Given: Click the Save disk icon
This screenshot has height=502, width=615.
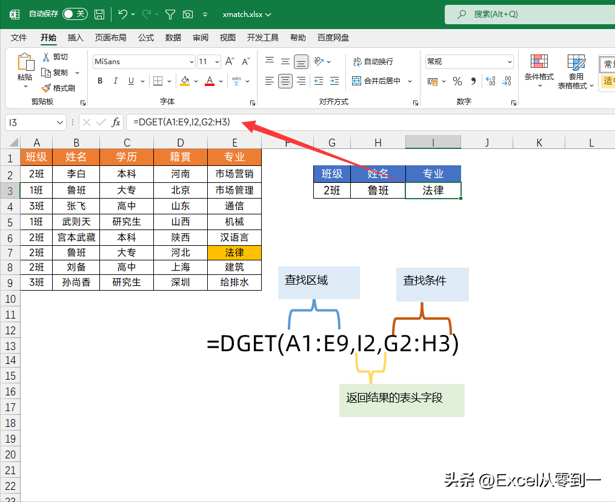Looking at the screenshot, I should 99,15.
